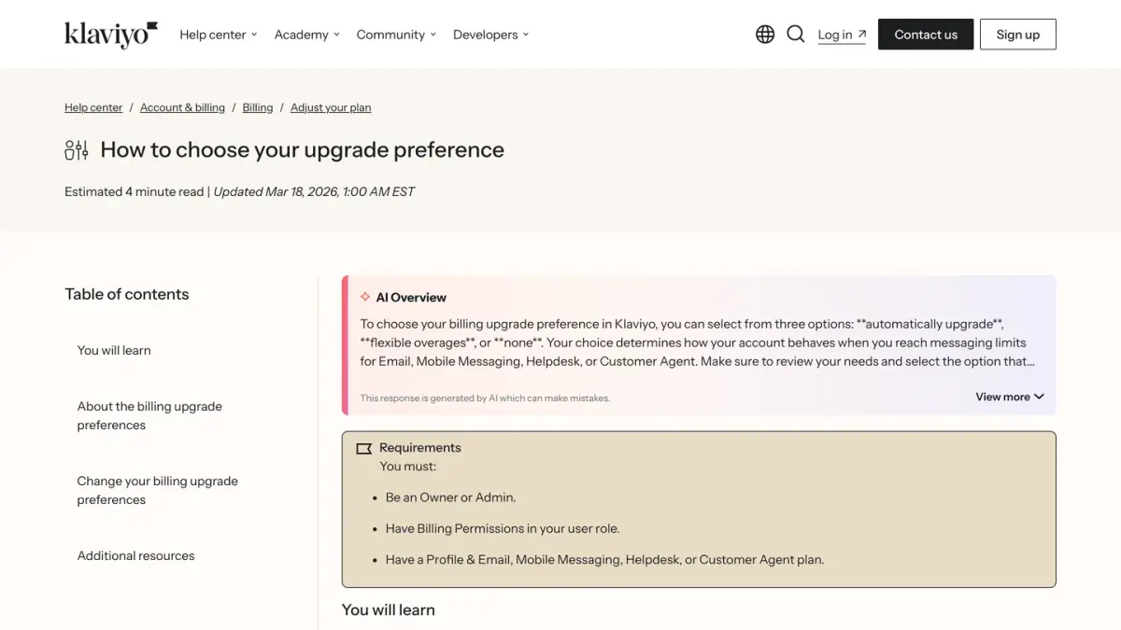Expand the Help center menu
The height and width of the screenshot is (630, 1121).
[x=218, y=35]
